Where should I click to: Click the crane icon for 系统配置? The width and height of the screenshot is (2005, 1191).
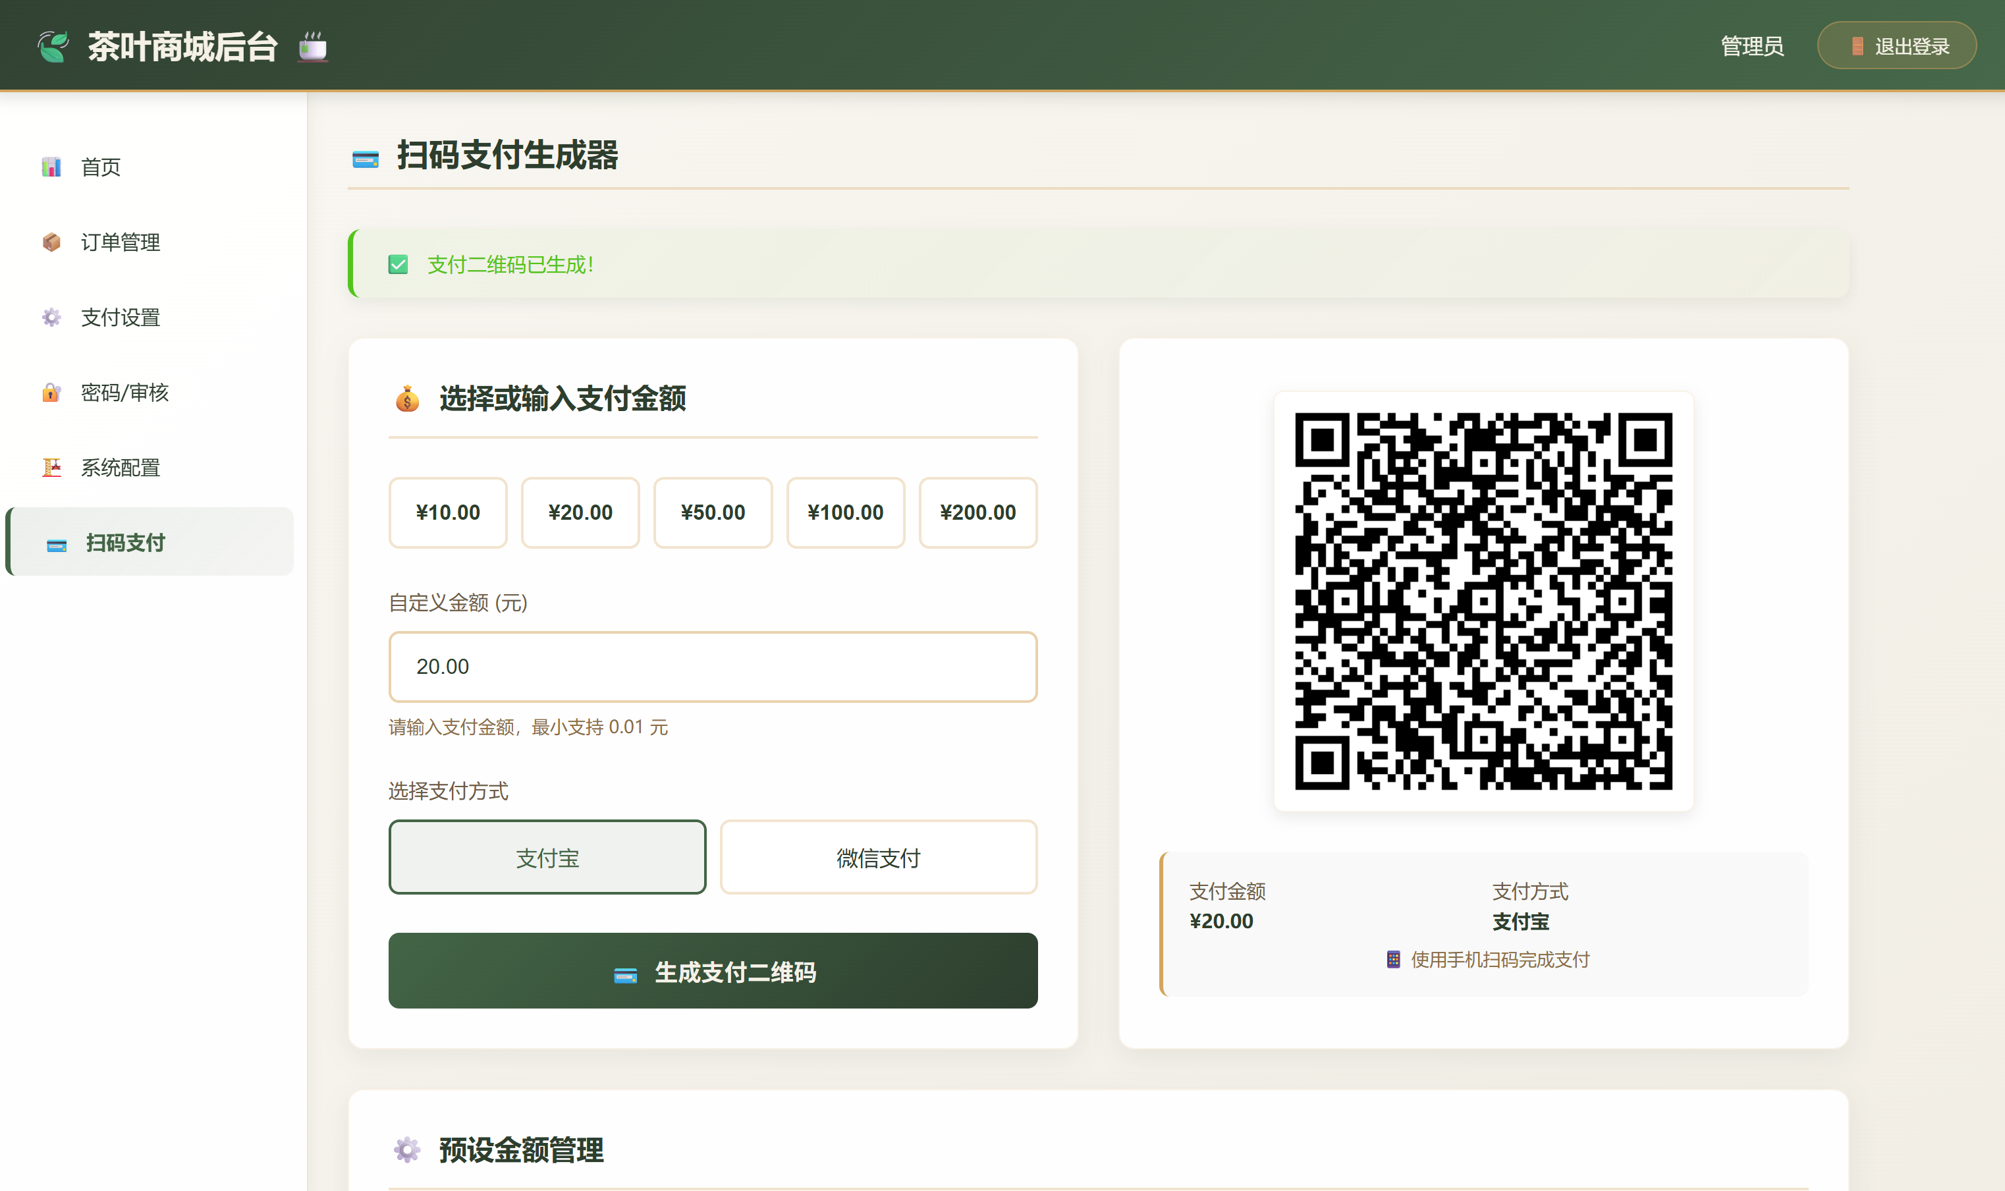click(51, 467)
